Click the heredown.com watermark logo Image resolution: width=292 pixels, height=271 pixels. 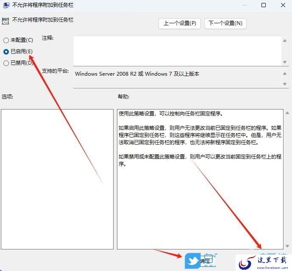click(264, 263)
